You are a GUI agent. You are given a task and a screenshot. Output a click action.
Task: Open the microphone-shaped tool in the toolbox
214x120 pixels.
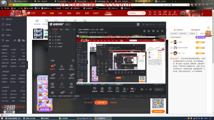click(x=52, y=76)
